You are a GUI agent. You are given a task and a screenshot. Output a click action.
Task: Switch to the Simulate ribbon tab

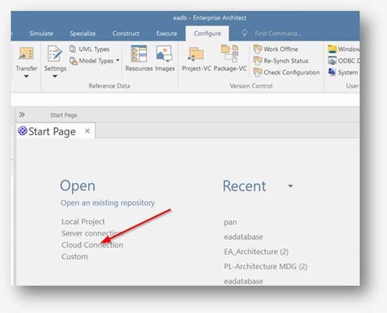[x=41, y=33]
